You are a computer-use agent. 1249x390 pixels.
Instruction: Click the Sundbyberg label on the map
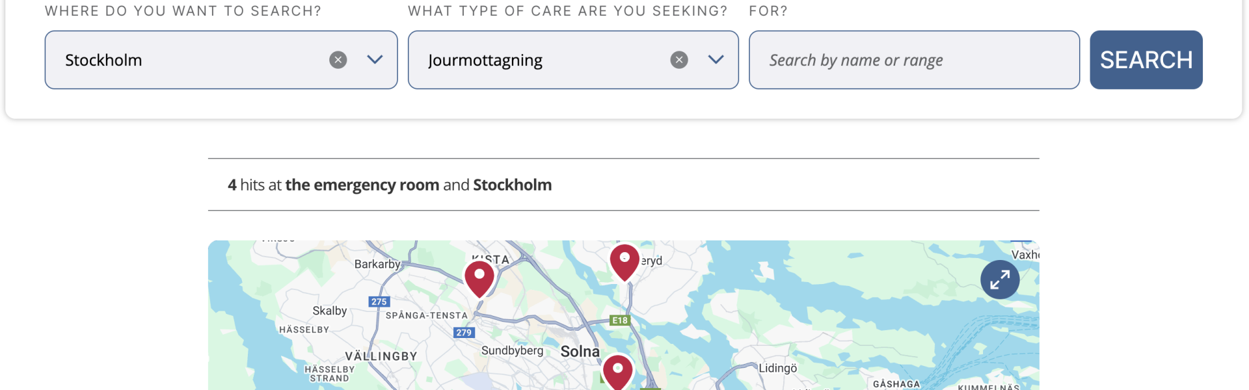[x=513, y=350]
